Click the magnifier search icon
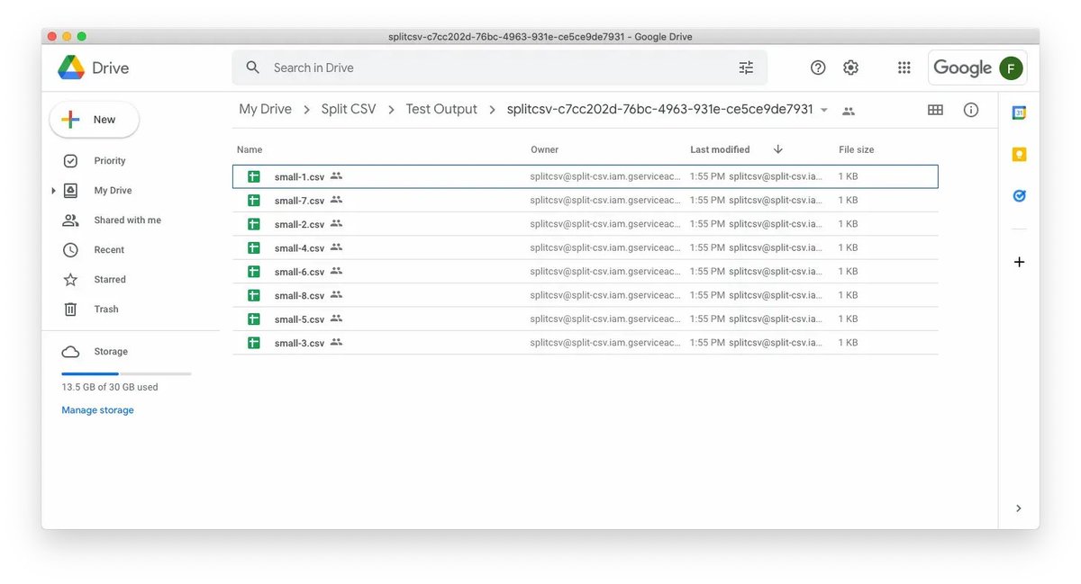This screenshot has height=584, width=1081. pyautogui.click(x=253, y=67)
